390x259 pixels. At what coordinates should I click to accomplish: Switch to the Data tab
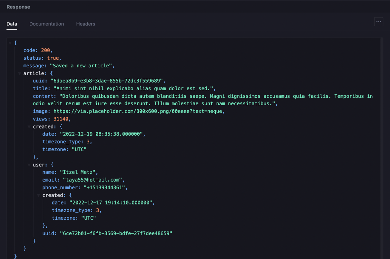(x=12, y=24)
